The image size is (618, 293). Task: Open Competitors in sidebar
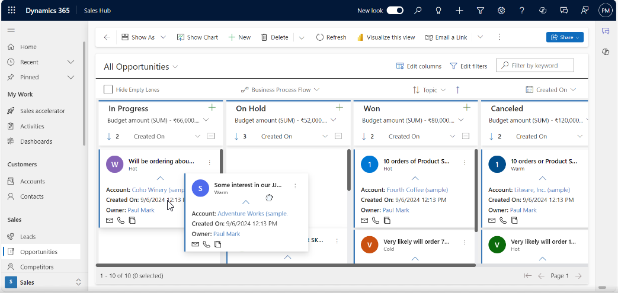tap(37, 267)
